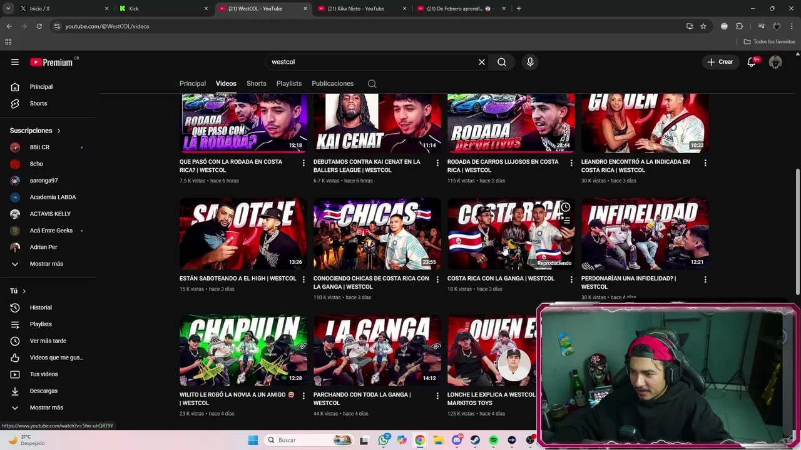Viewport: 801px width, 450px height.
Task: Search within the WestCOL channel
Action: [372, 84]
